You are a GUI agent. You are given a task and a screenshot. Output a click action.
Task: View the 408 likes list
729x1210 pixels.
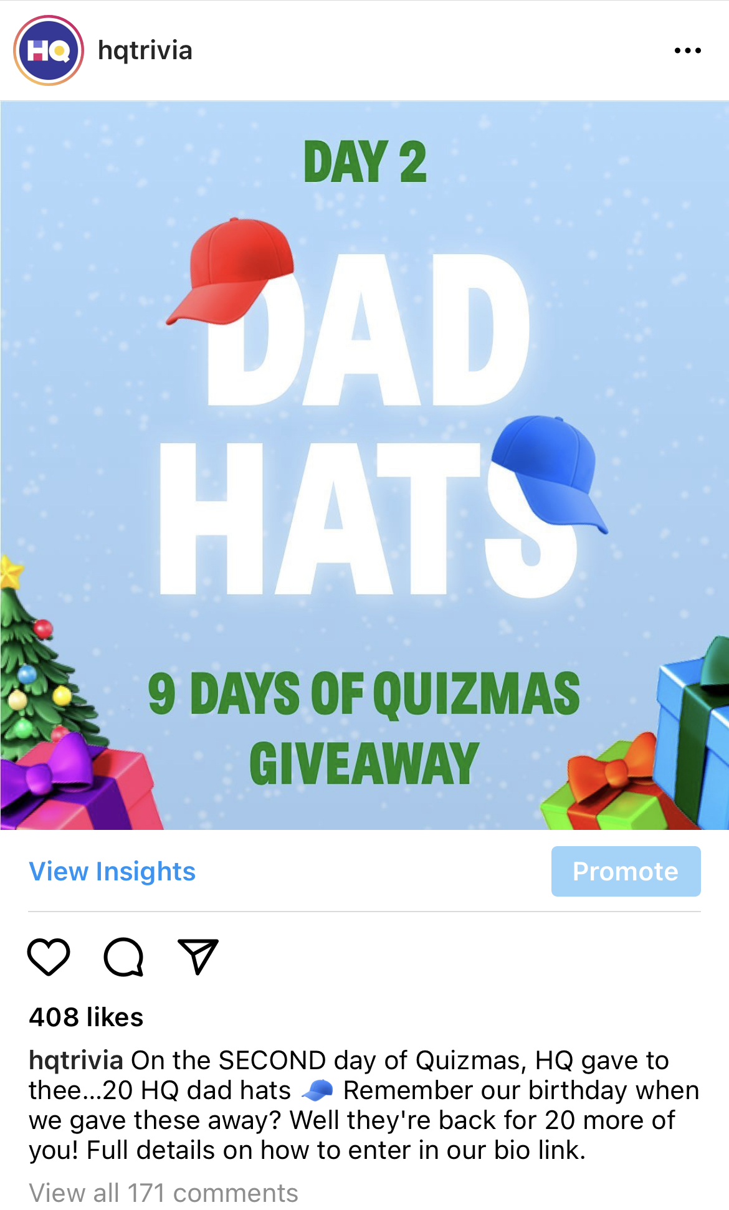click(x=86, y=1017)
